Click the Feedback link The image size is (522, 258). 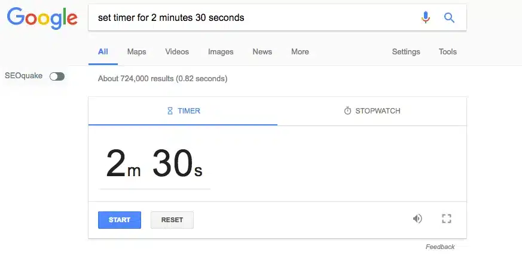tap(440, 247)
